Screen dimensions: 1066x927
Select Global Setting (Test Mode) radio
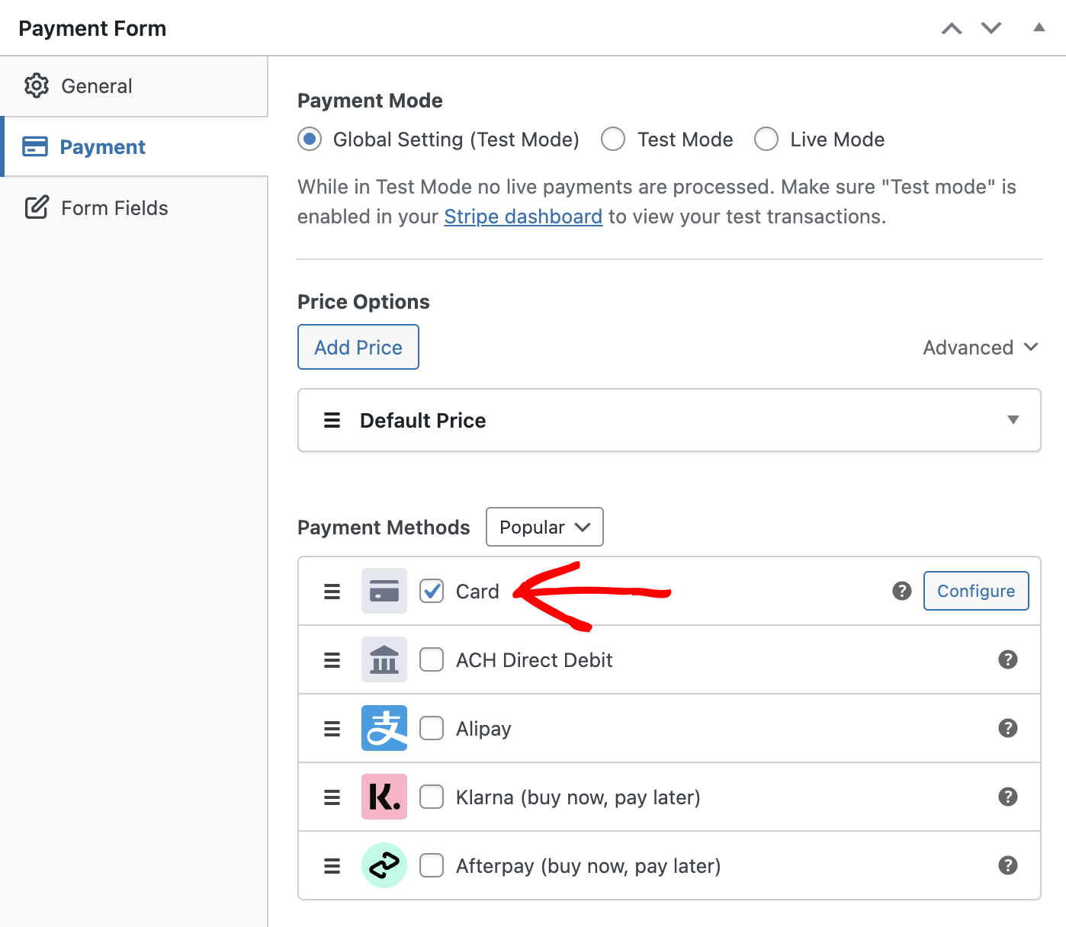coord(310,140)
